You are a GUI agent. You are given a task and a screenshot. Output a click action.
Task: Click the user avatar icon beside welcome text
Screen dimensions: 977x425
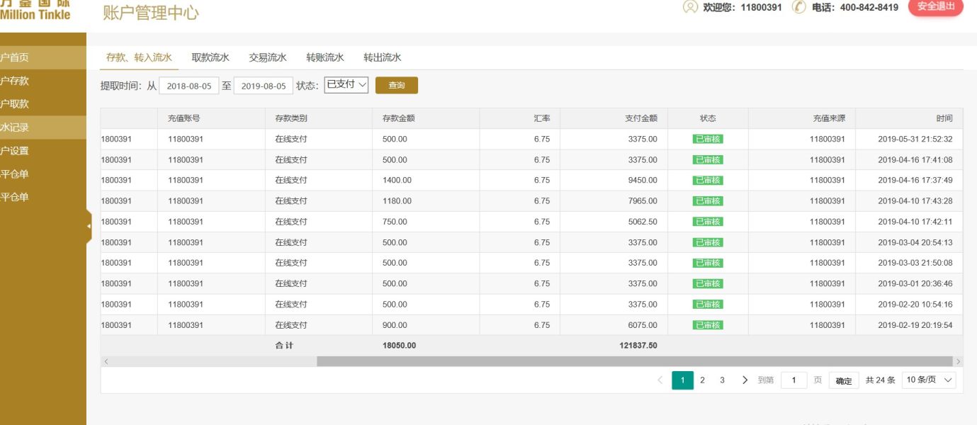(x=689, y=7)
